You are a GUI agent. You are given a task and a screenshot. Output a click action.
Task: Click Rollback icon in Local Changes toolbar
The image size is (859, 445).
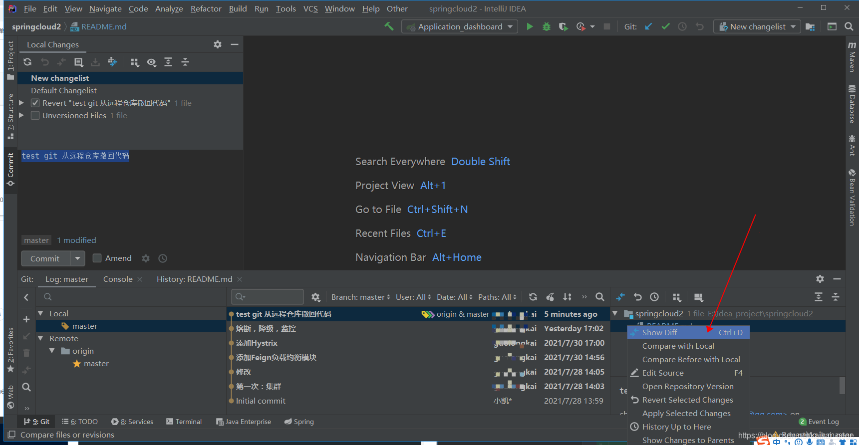pyautogui.click(x=45, y=62)
